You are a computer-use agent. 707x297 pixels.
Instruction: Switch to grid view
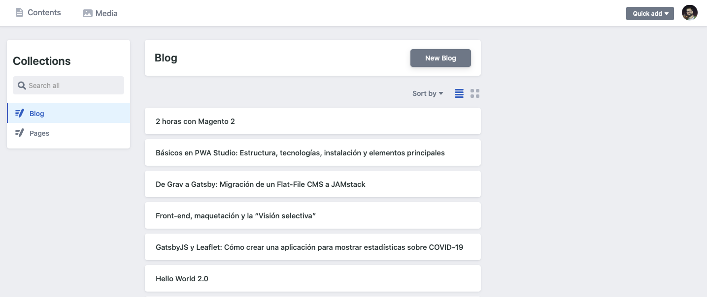[475, 93]
